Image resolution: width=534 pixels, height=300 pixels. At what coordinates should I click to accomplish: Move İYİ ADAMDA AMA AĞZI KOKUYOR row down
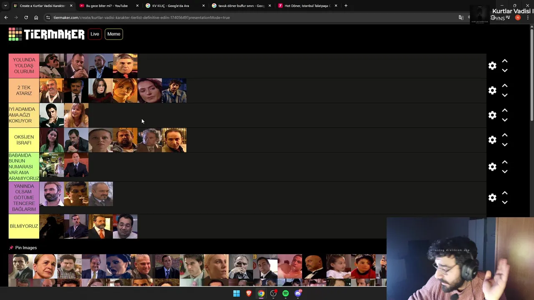[505, 120]
